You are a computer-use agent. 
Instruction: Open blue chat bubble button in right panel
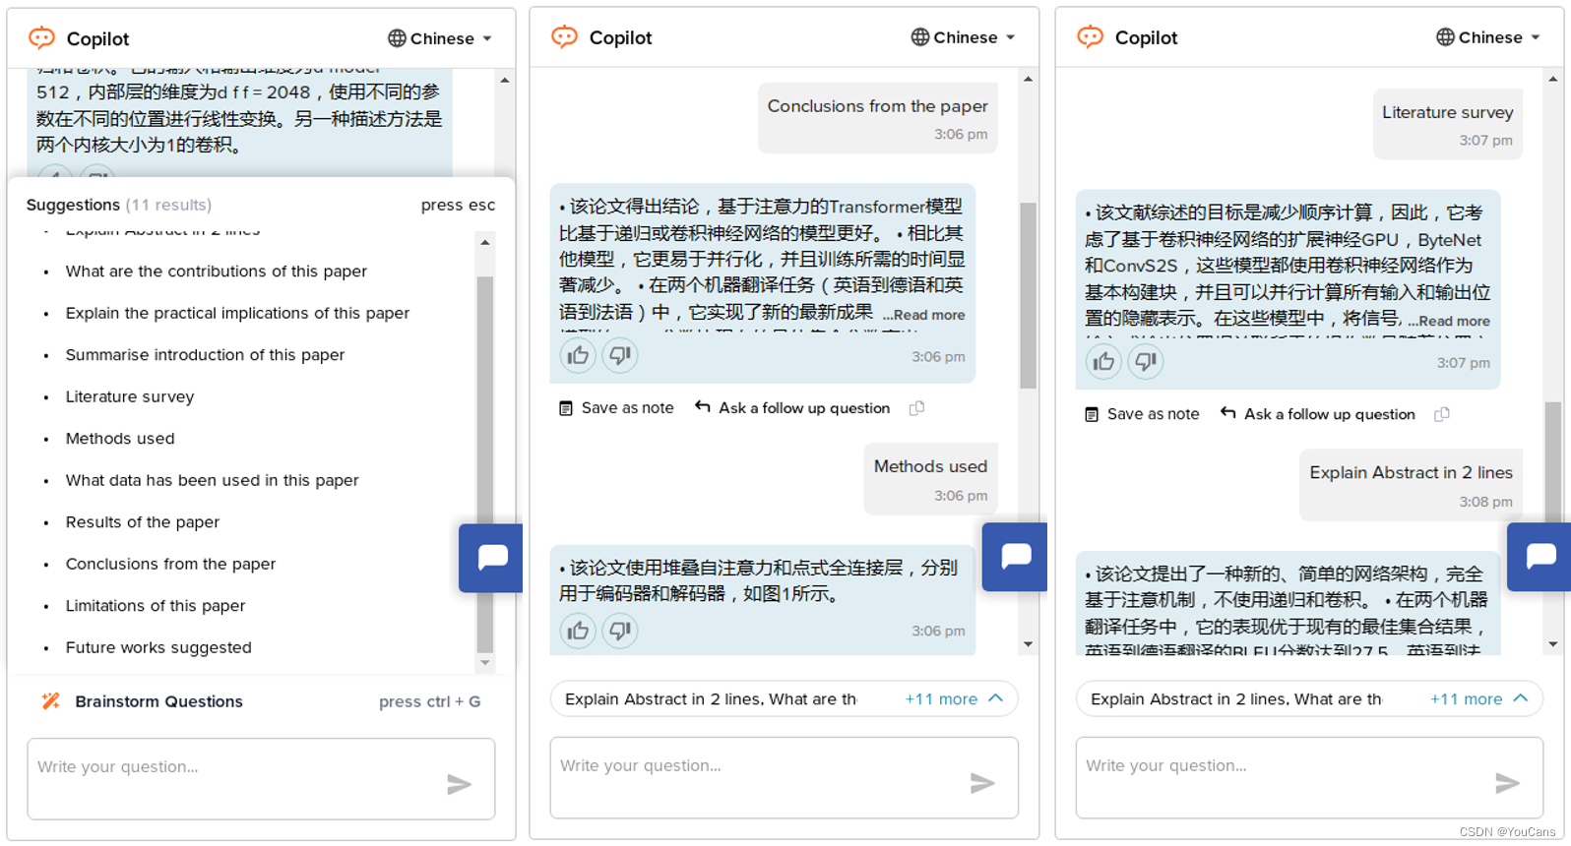click(1540, 557)
